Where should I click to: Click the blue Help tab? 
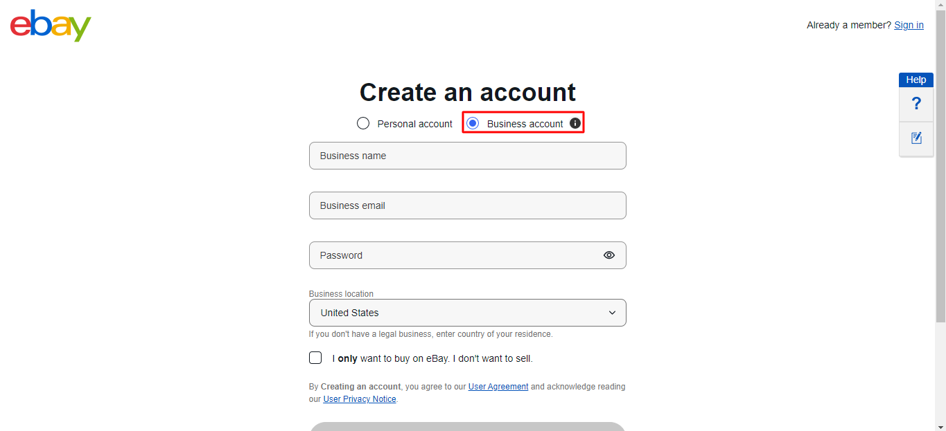(x=916, y=80)
